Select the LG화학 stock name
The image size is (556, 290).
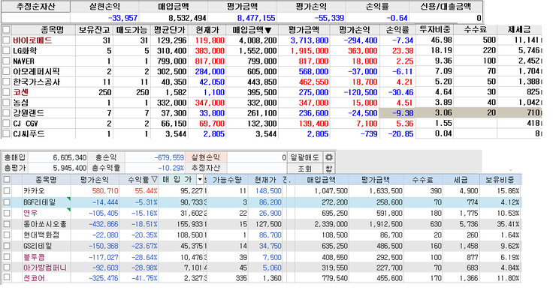25,50
